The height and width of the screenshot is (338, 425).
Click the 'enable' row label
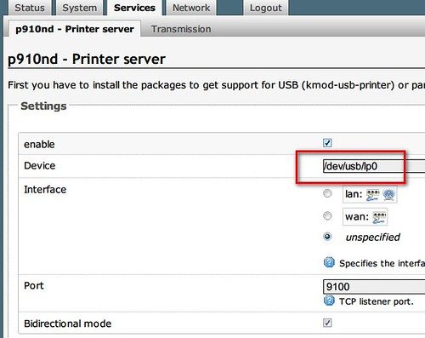tap(39, 145)
